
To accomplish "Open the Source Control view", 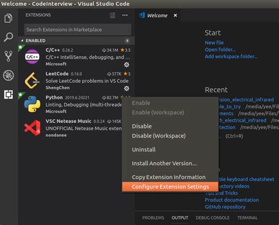I will tap(8, 56).
